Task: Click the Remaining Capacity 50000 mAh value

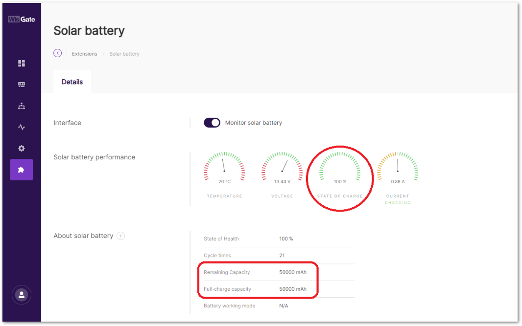Action: tap(293, 272)
